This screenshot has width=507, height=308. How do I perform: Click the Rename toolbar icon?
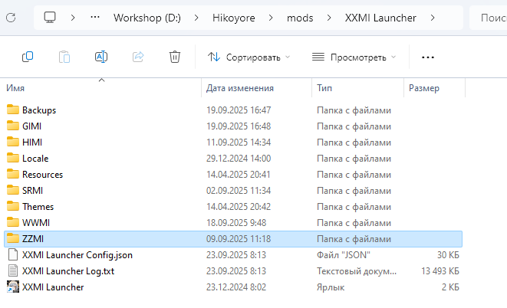click(101, 57)
